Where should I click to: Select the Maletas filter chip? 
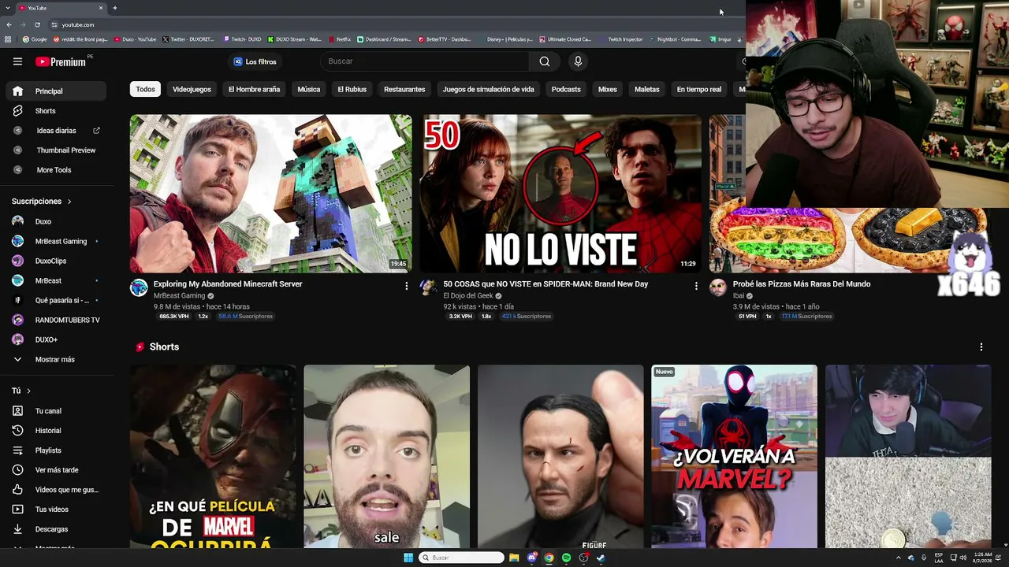pos(647,90)
